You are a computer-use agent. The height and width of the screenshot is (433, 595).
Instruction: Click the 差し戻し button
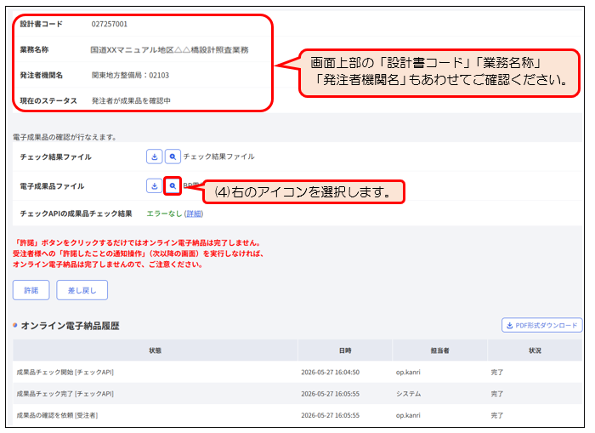coord(82,290)
